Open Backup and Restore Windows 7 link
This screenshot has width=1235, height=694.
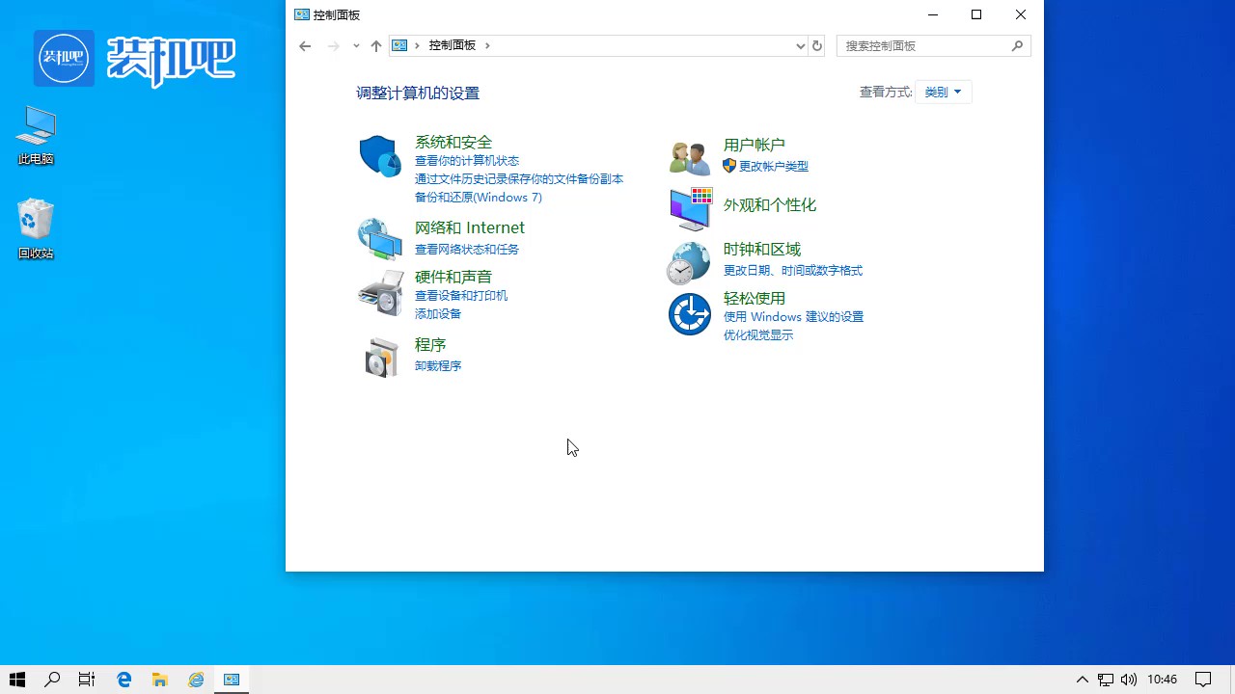[x=479, y=197]
